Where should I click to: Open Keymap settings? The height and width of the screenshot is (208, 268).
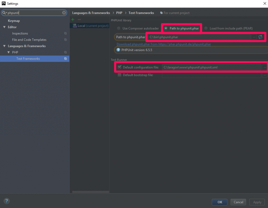(x=14, y=21)
